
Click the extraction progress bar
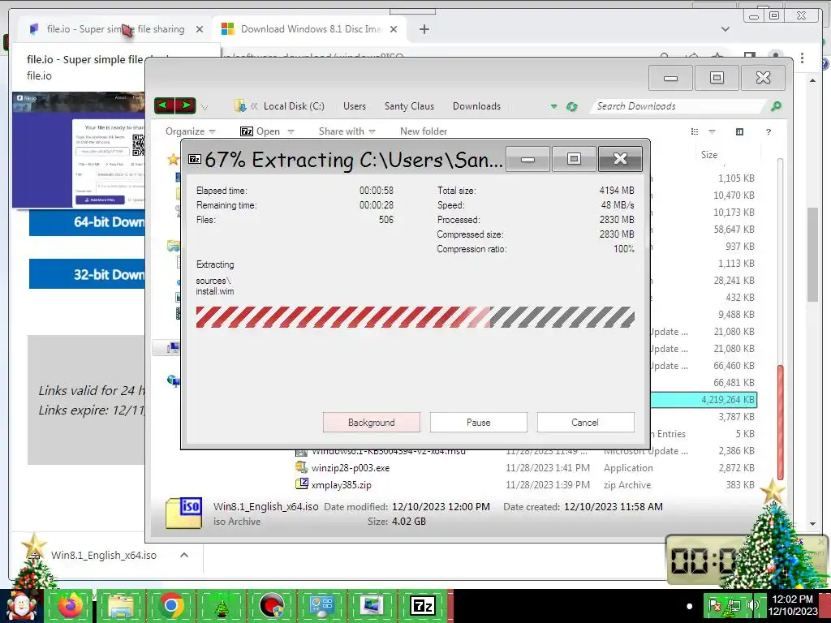pos(415,317)
